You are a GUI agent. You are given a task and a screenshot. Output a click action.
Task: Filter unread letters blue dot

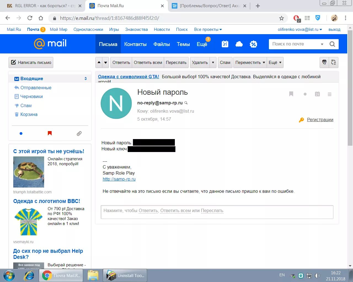21,134
